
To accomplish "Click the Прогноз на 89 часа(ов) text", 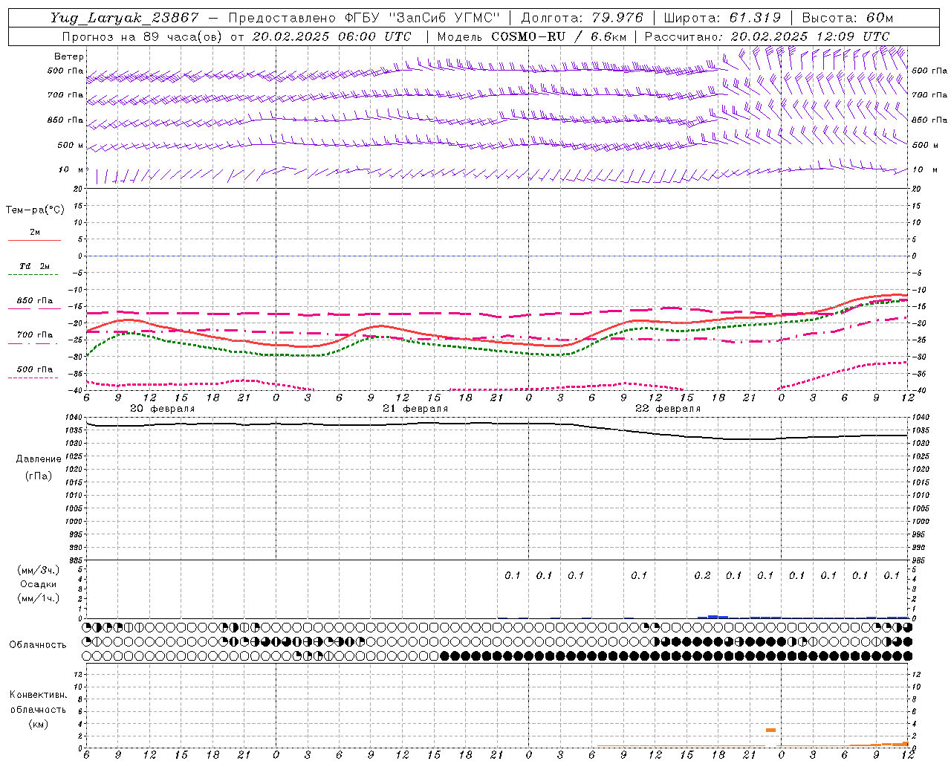I will (x=143, y=36).
